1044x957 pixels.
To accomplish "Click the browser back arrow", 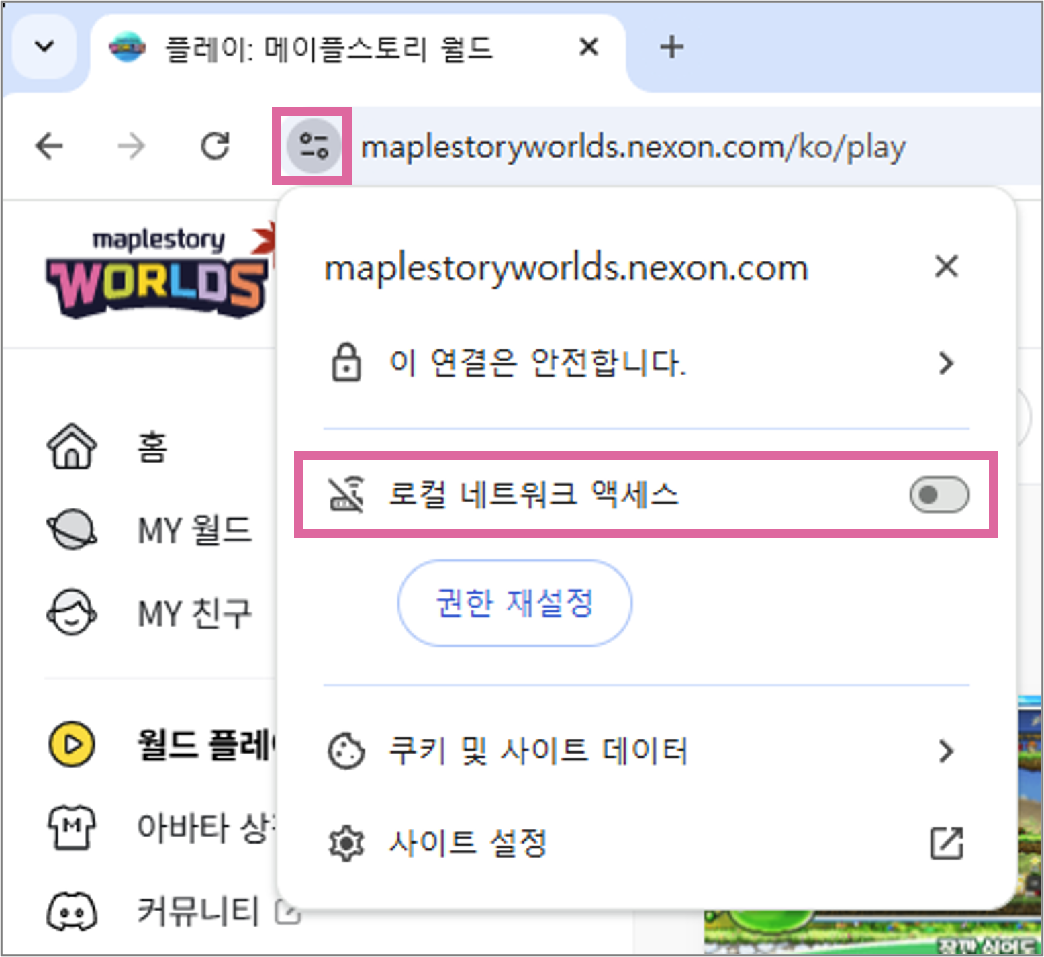I will [49, 146].
